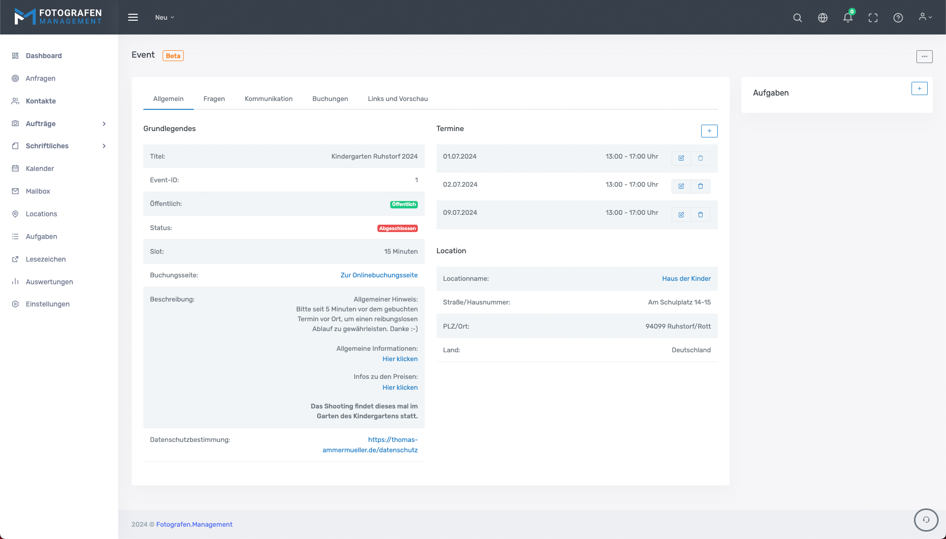
Task: Open the Zur Onlinebuchungsseite link
Action: coord(379,275)
